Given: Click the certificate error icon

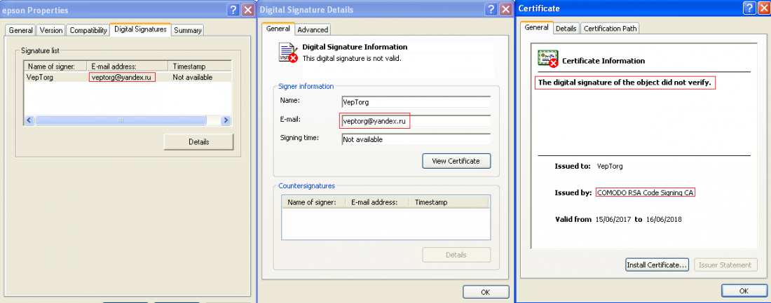Looking at the screenshot, I should tap(547, 59).
